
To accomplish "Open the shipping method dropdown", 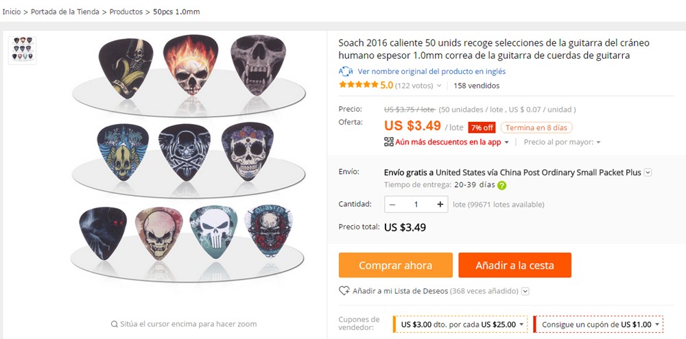I will click(x=648, y=173).
